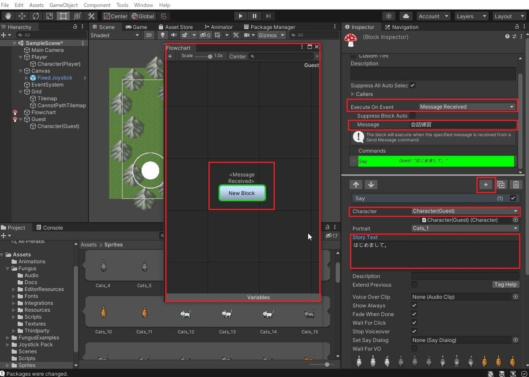This screenshot has width=529, height=377.
Task: Open the Collab sun icon
Action: click(x=388, y=16)
